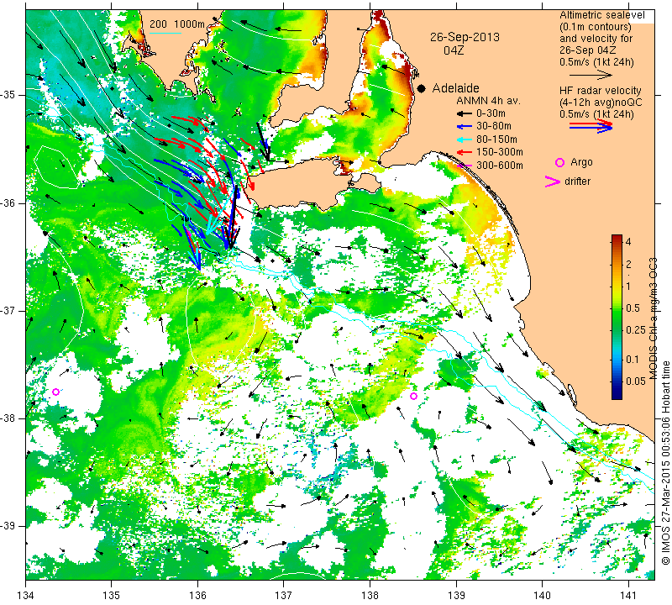The image size is (672, 605).
Task: Click the longitude axis label '136'
Action: click(x=198, y=596)
